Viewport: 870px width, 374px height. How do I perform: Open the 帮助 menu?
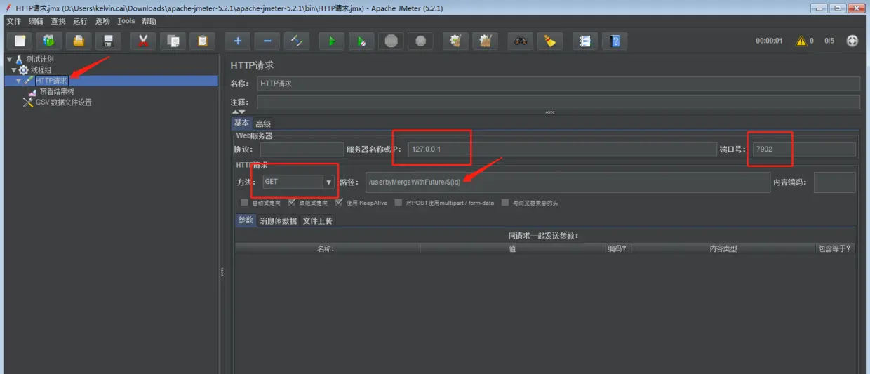tap(149, 21)
